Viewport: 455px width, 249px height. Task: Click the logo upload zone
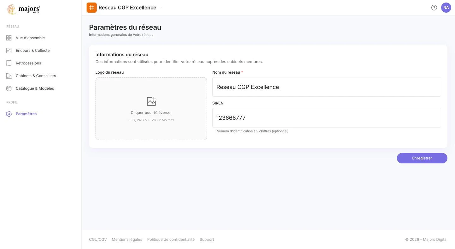tap(151, 109)
